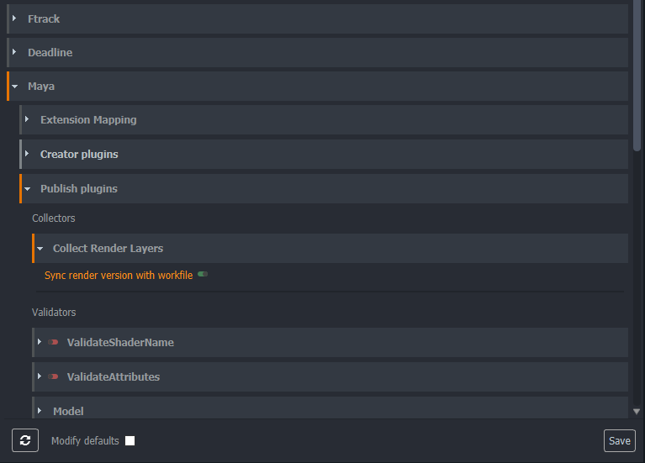This screenshot has width=645, height=463.
Task: Click the scrollbar down arrow
Action: tap(637, 412)
